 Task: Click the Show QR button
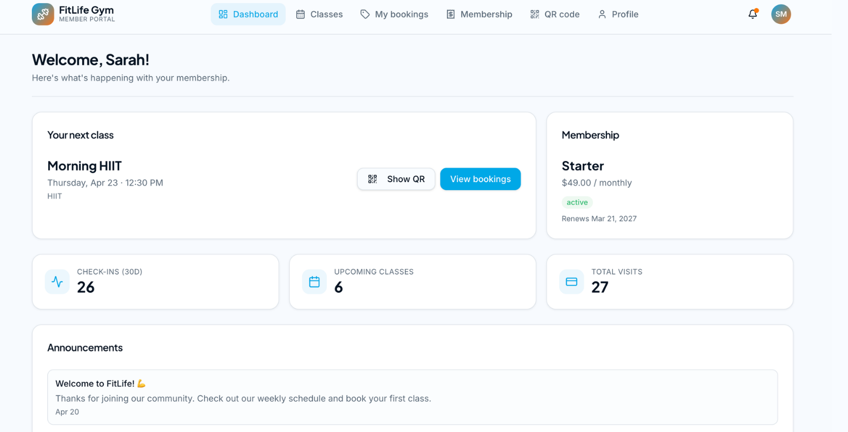click(x=396, y=179)
